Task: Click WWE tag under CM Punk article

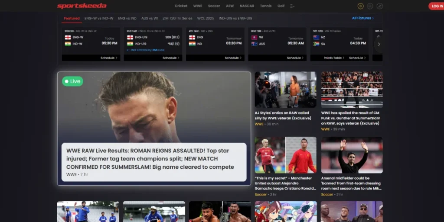Action: click(325, 129)
